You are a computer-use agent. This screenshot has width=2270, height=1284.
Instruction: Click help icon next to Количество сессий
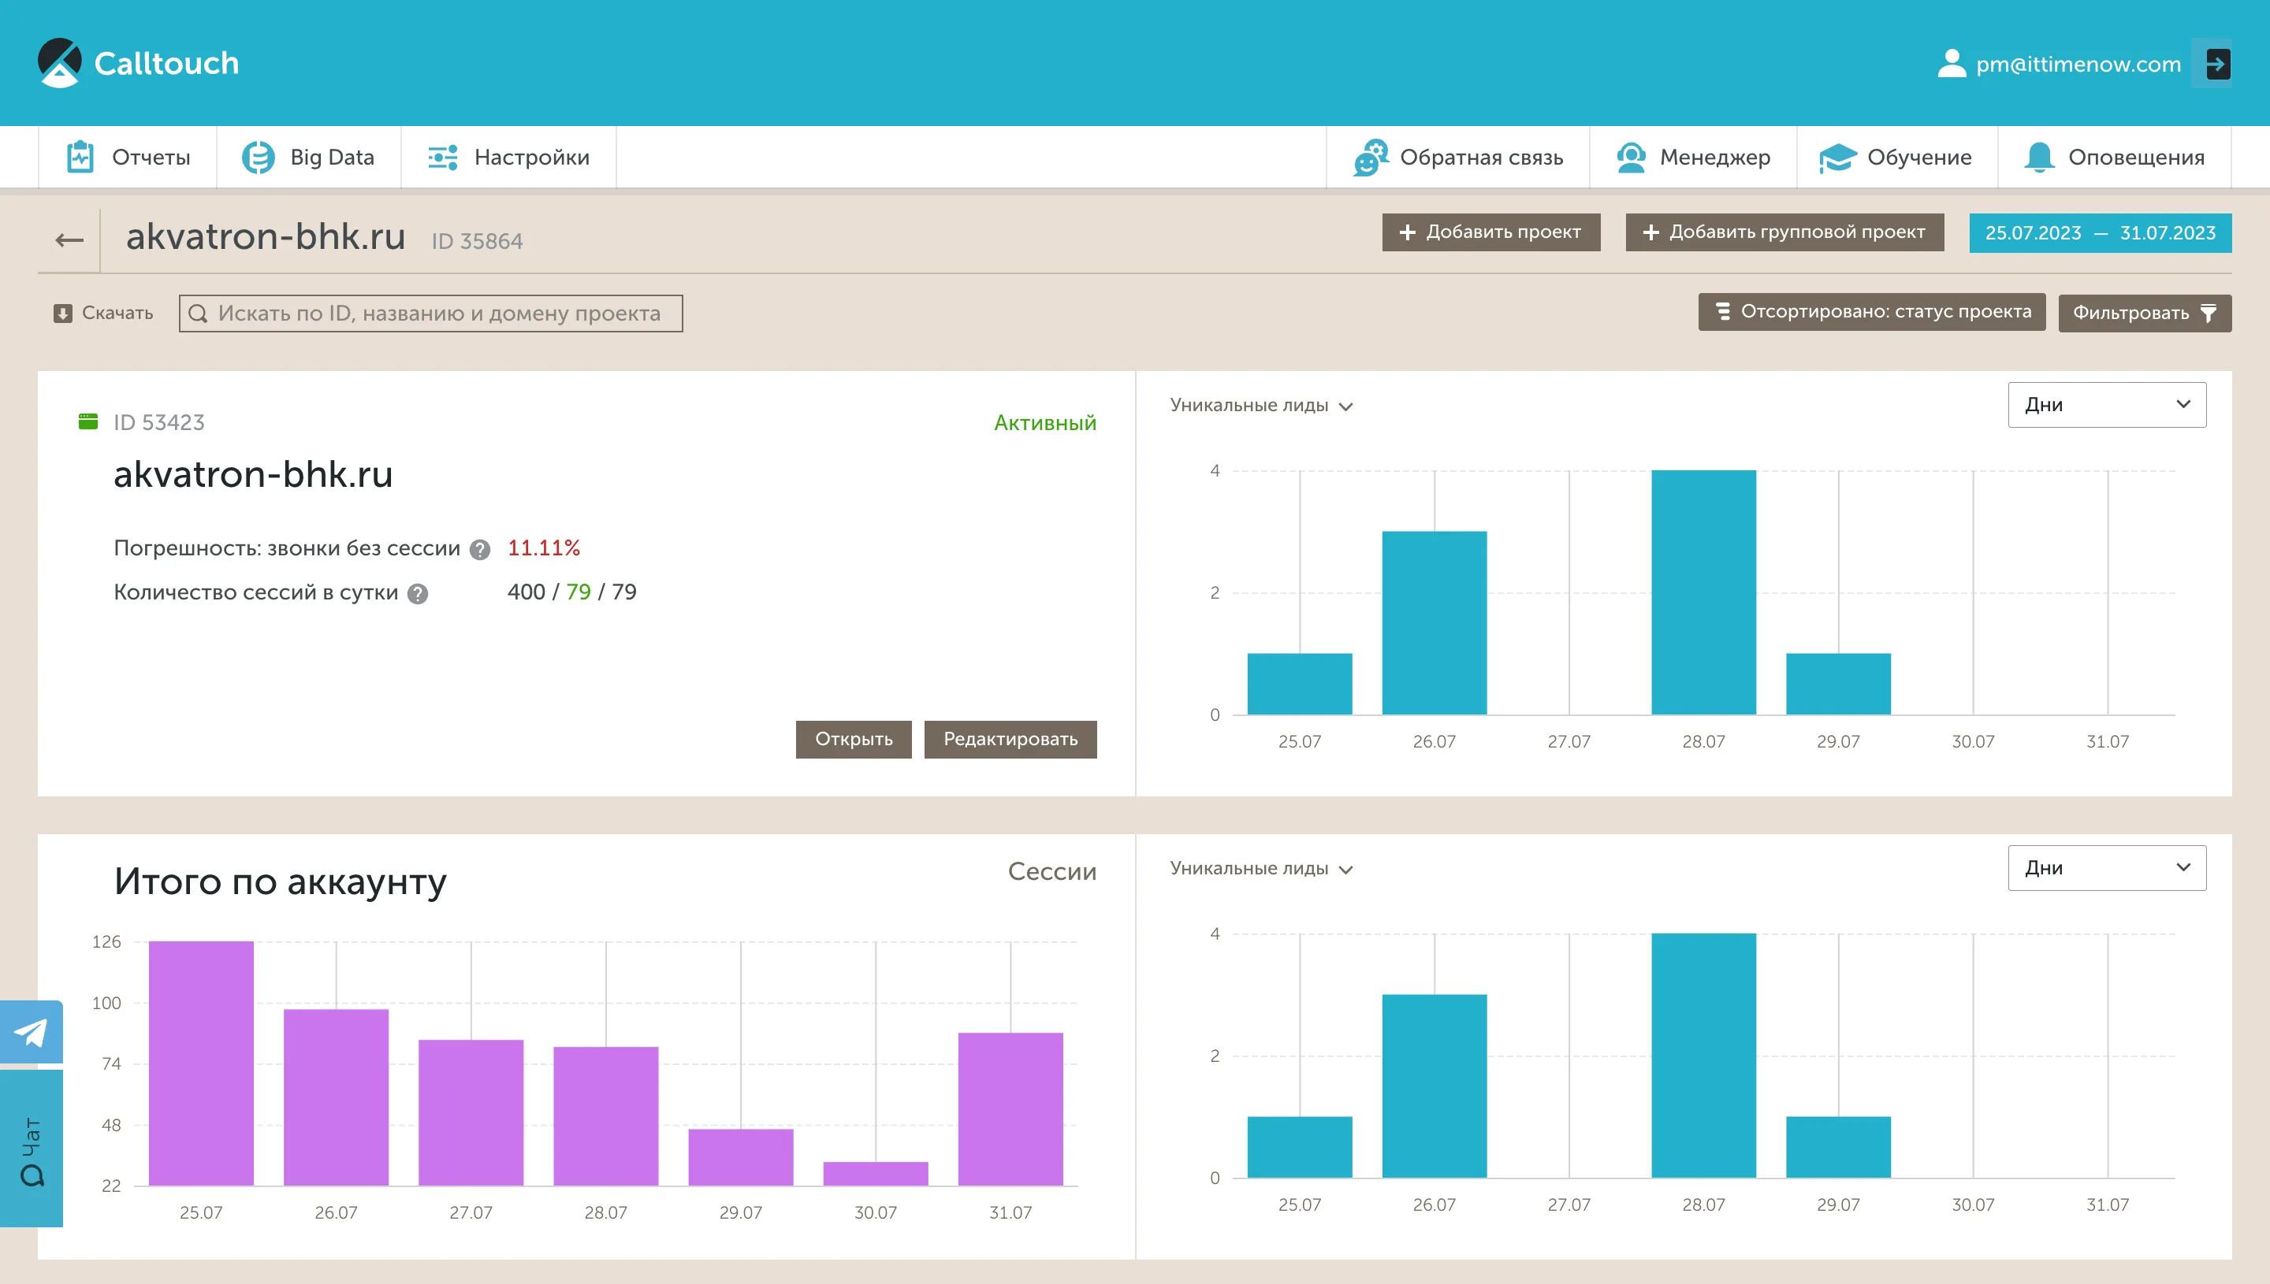click(419, 593)
